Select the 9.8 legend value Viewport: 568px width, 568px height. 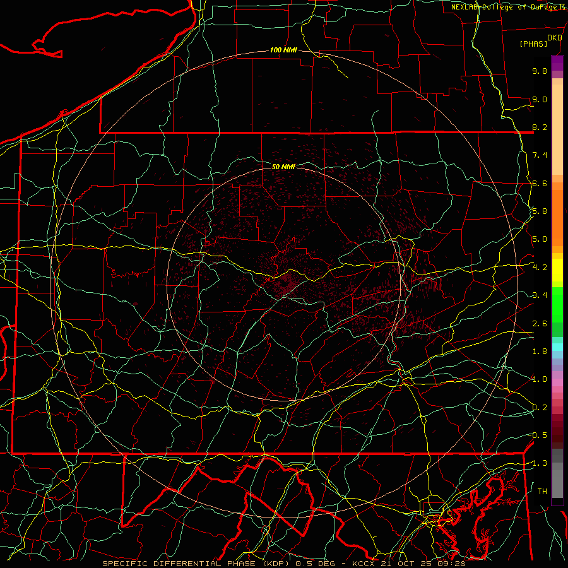540,71
